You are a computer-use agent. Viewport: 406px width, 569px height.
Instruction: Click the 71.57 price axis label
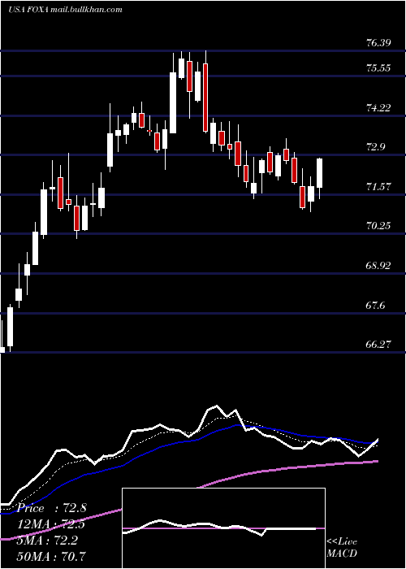378,186
